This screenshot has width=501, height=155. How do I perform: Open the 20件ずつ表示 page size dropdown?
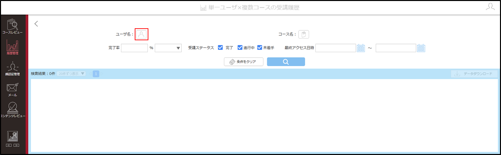pos(71,74)
